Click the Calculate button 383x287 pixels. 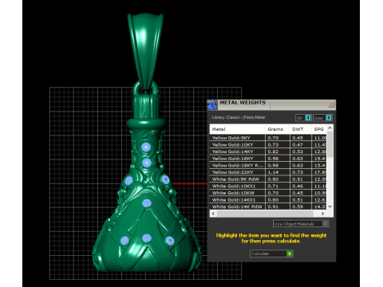click(x=271, y=254)
